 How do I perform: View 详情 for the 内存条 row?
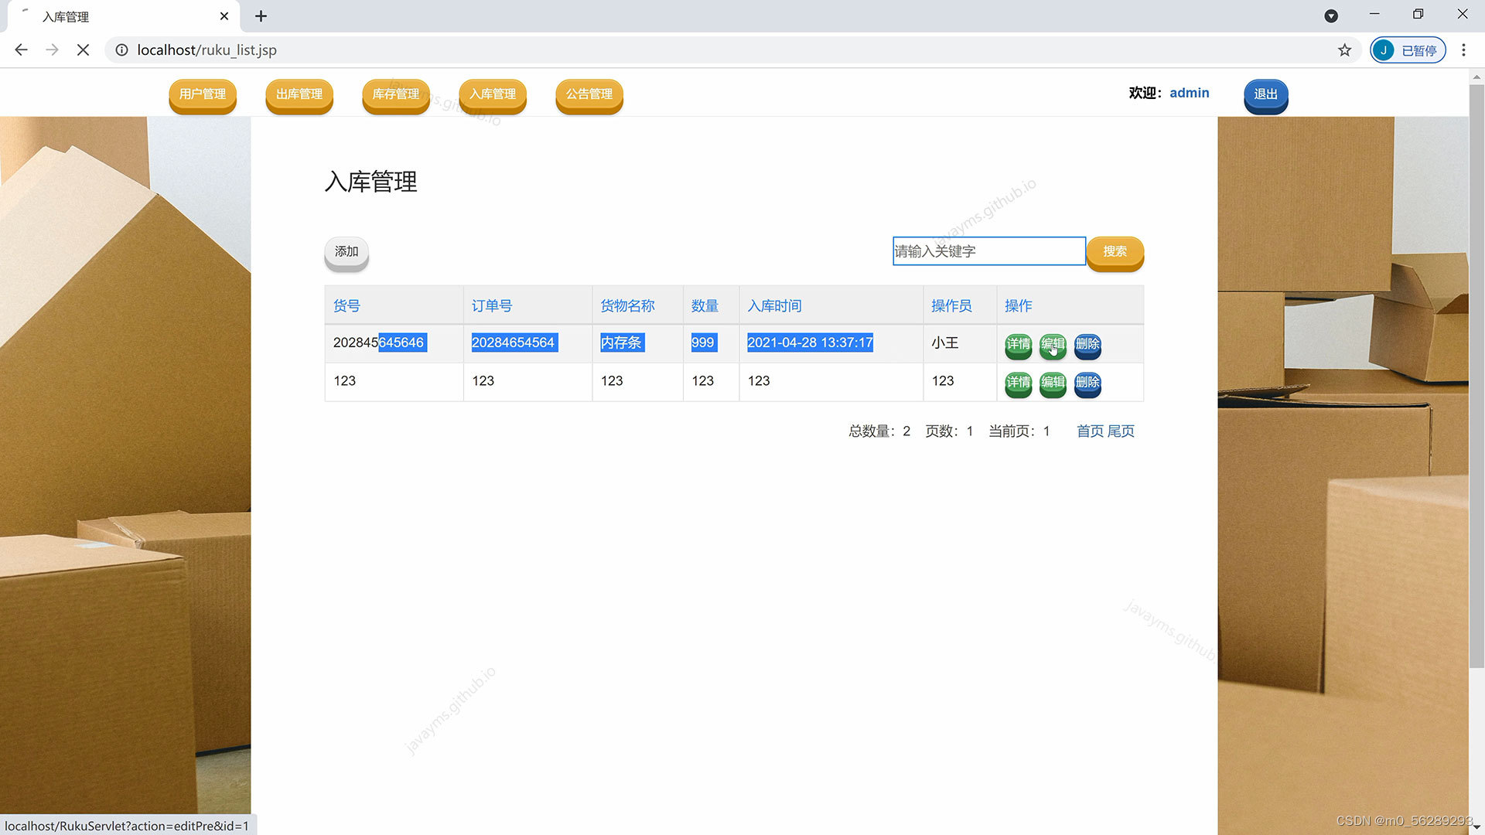[1018, 345]
